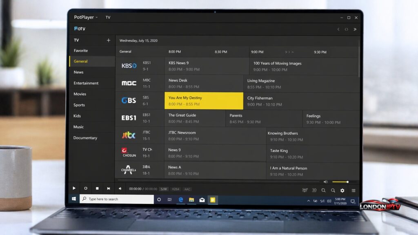
Task: Go back with the left chevron
Action: click(338, 29)
